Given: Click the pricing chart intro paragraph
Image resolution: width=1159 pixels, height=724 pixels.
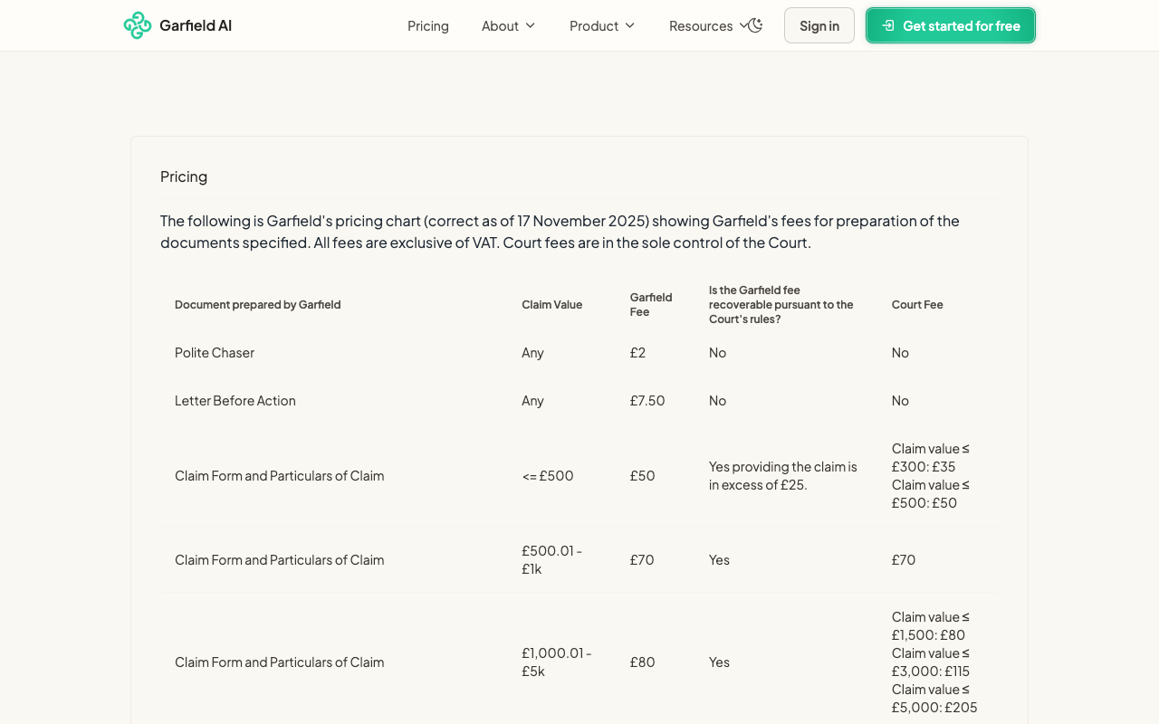Looking at the screenshot, I should point(560,232).
